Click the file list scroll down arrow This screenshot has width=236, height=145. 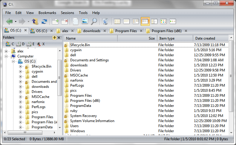point(231,132)
